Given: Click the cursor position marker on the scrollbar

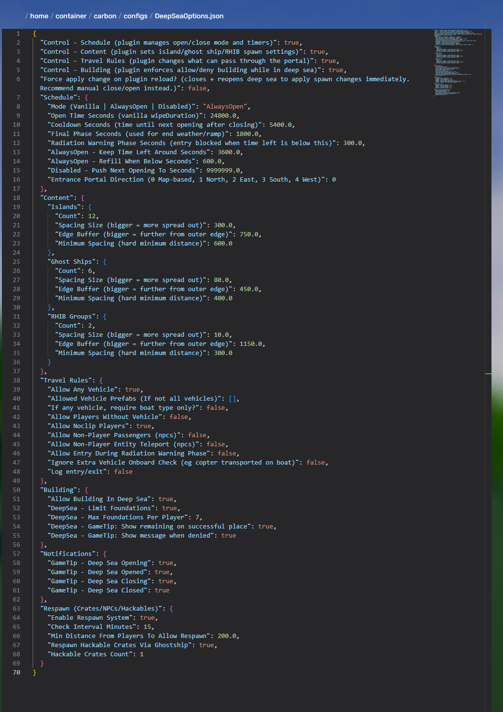Looking at the screenshot, I should click(x=488, y=373).
